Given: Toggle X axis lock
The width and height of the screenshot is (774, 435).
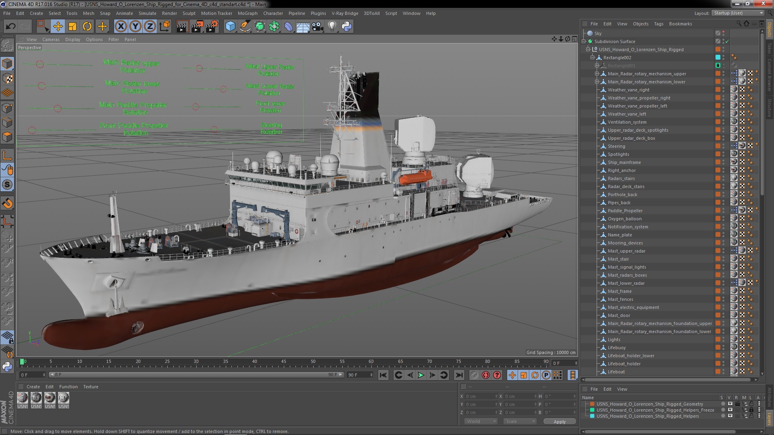Looking at the screenshot, I should (121, 27).
